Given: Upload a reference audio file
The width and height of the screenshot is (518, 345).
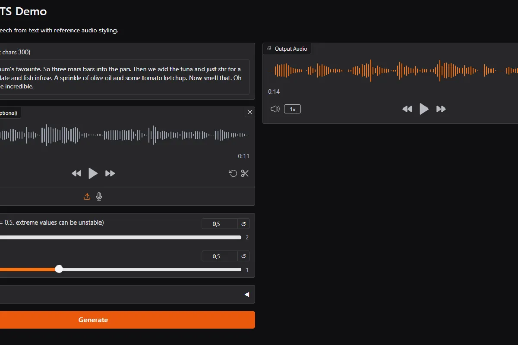Looking at the screenshot, I should pos(87,197).
